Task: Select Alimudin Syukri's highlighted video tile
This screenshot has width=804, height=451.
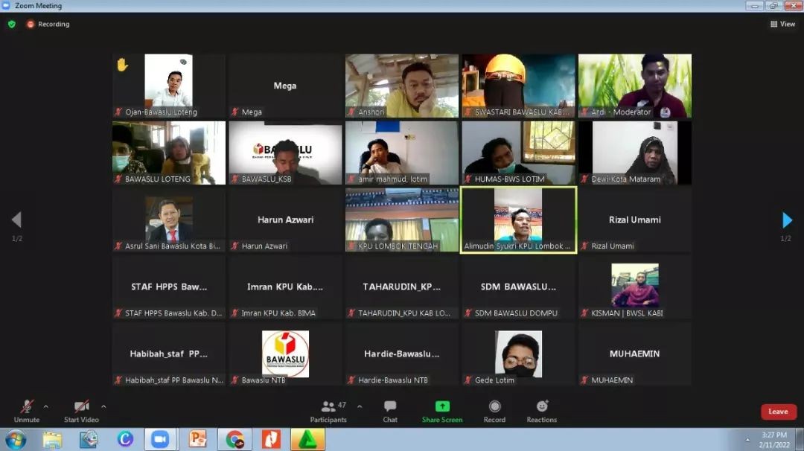Action: coord(518,220)
